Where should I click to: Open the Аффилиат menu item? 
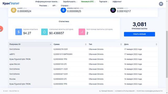coord(117,2)
